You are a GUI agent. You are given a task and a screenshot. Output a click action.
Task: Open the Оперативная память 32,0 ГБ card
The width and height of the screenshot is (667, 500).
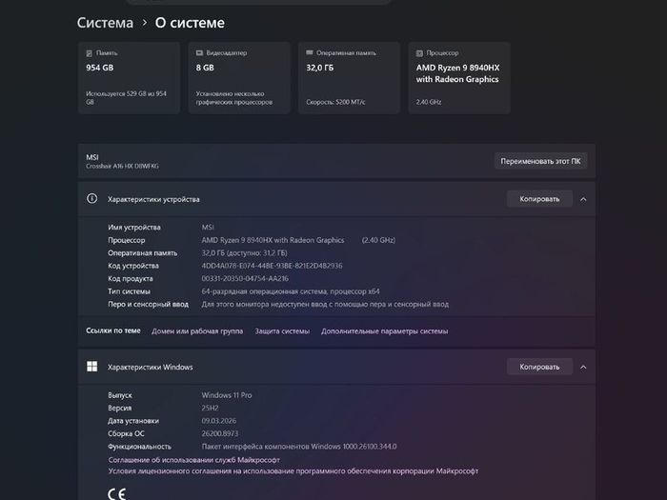[x=350, y=78]
